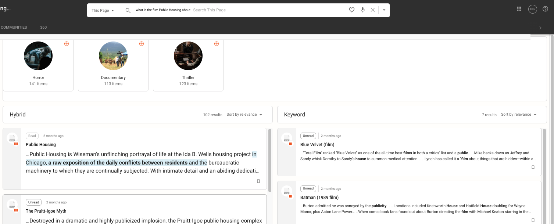Open the Thriller category thumbnail
Image resolution: width=554 pixels, height=224 pixels.
(188, 56)
